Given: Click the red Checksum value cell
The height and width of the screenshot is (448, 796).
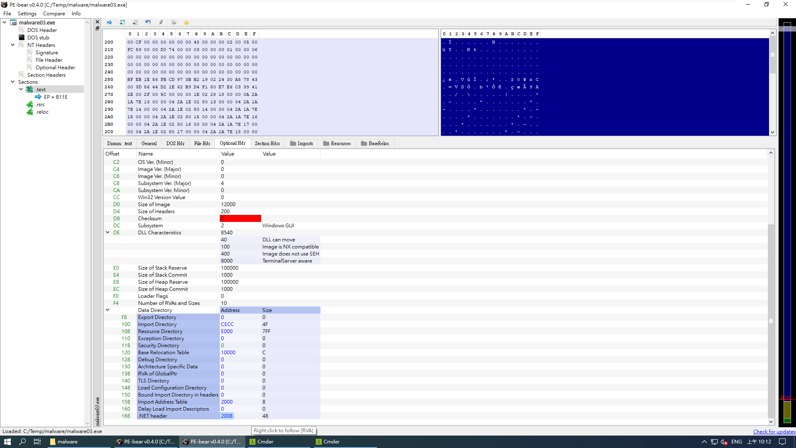Looking at the screenshot, I should pyautogui.click(x=240, y=219).
